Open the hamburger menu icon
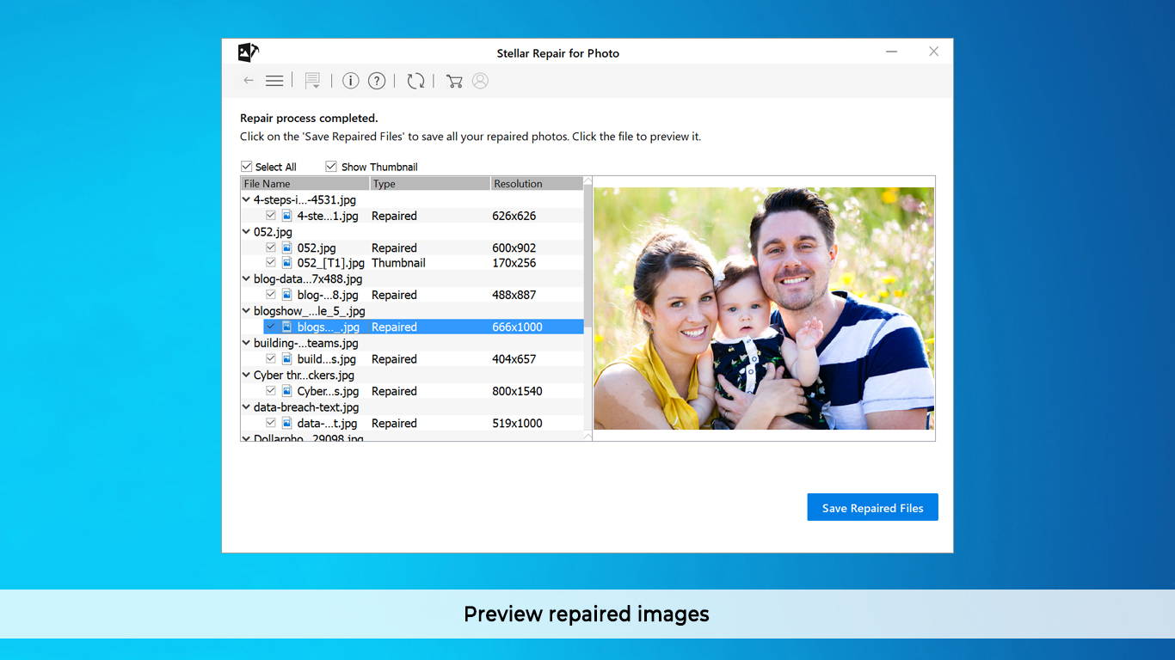The width and height of the screenshot is (1175, 660). point(274,81)
